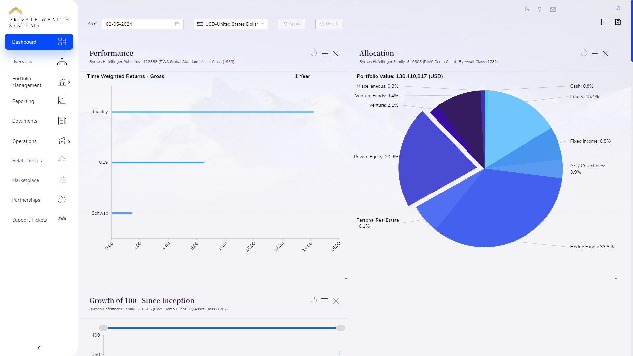
Task: Click the Apply button
Action: click(x=291, y=24)
